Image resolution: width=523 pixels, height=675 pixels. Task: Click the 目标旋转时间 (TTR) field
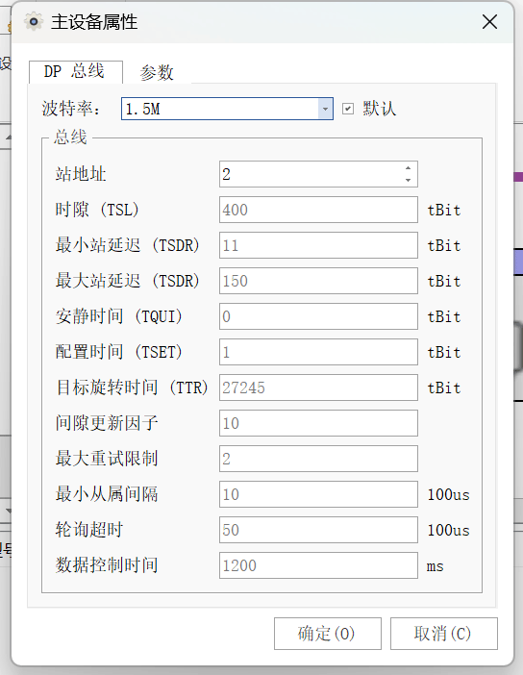point(318,387)
